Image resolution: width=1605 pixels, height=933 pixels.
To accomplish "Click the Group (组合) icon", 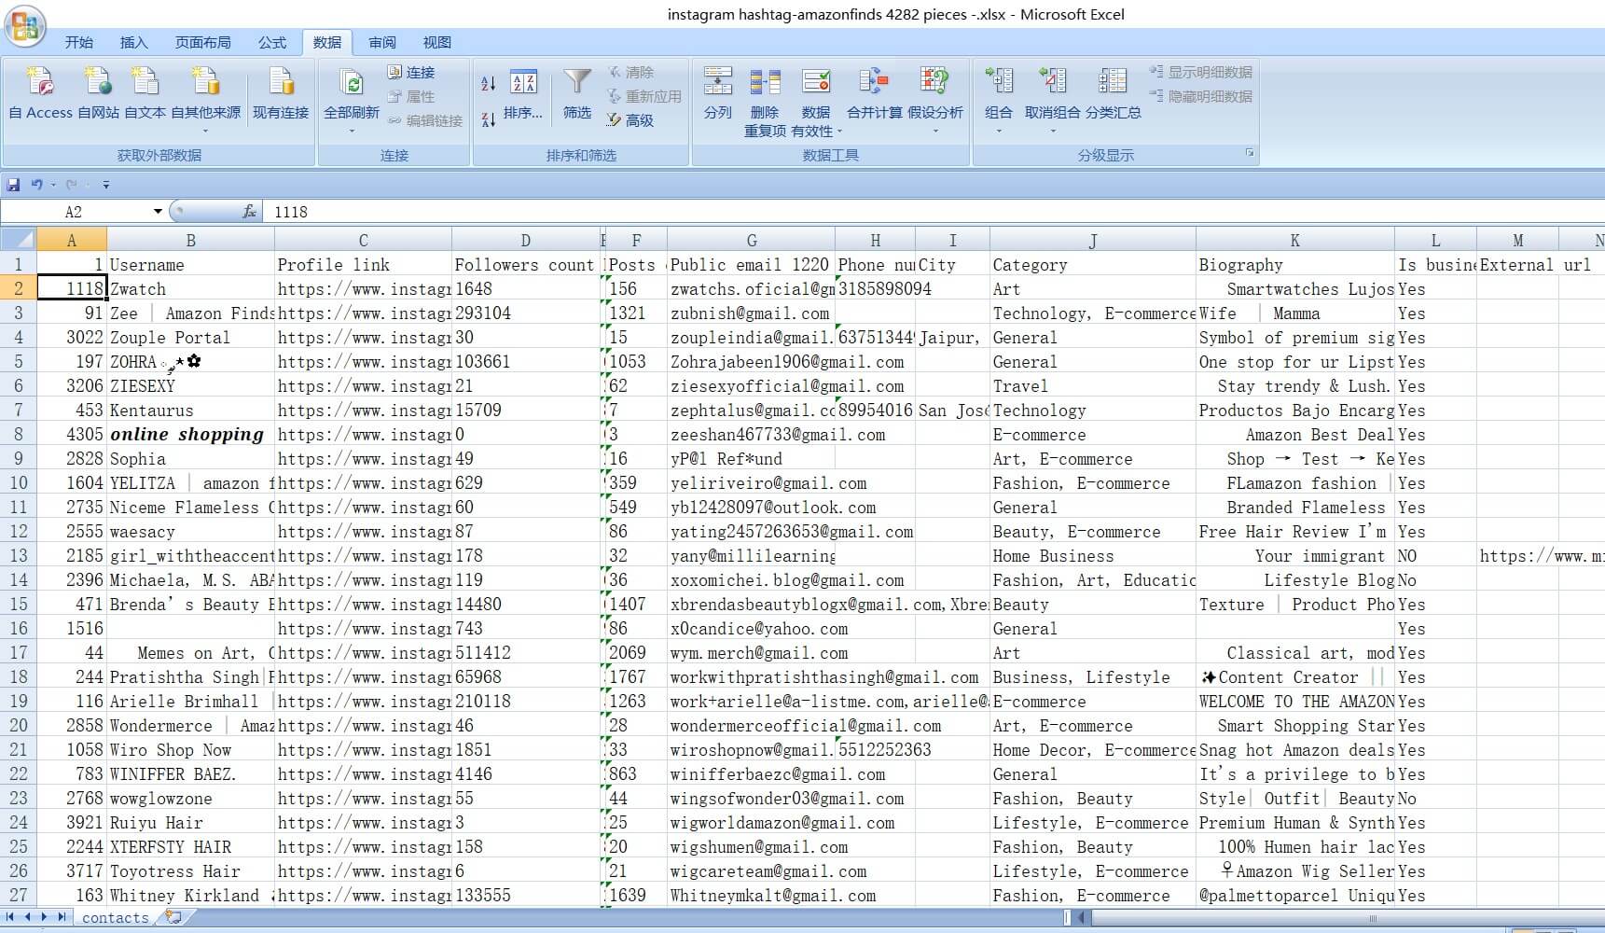I will pyautogui.click(x=999, y=81).
